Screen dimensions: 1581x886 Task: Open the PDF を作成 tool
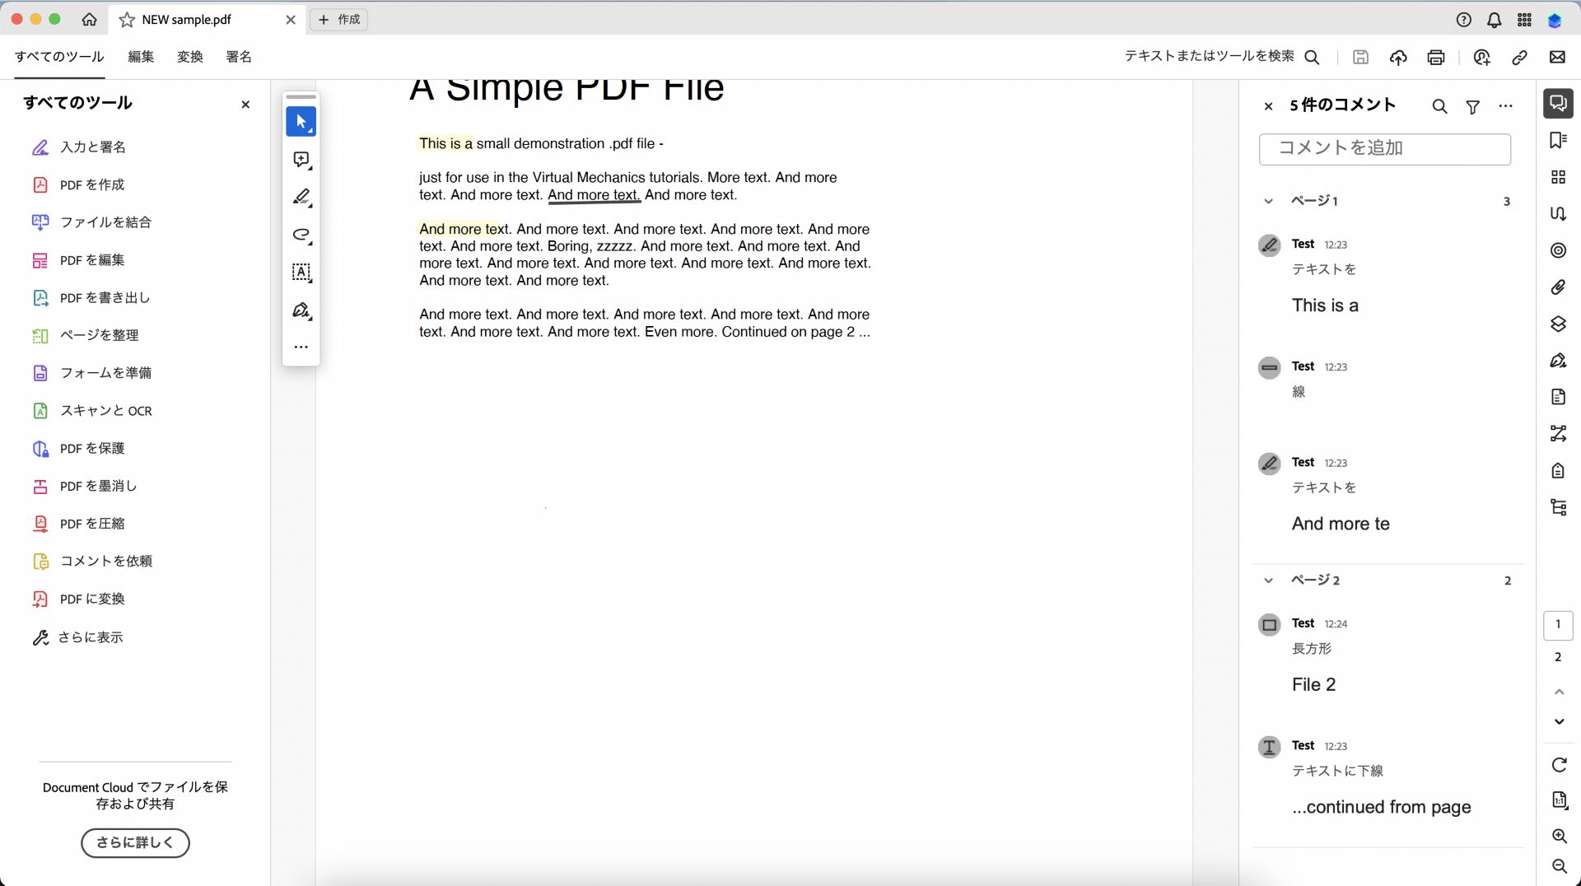pyautogui.click(x=78, y=185)
